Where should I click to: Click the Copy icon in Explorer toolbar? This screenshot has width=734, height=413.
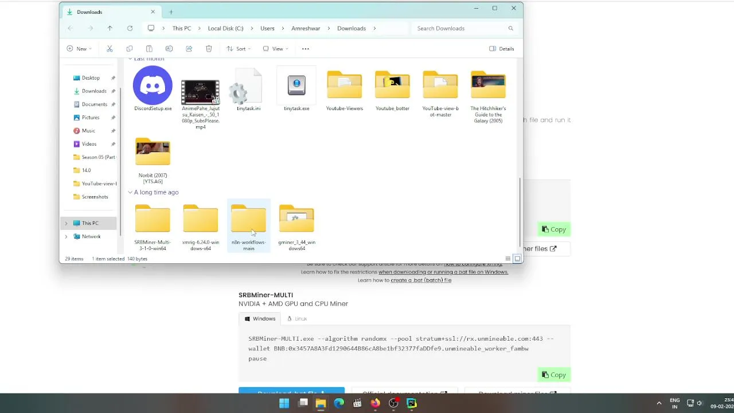click(130, 49)
